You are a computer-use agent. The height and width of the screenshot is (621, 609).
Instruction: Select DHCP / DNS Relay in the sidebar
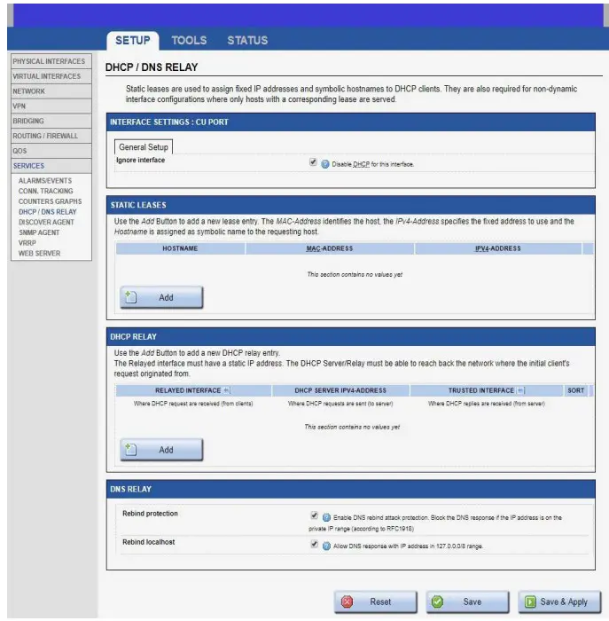[x=48, y=212]
